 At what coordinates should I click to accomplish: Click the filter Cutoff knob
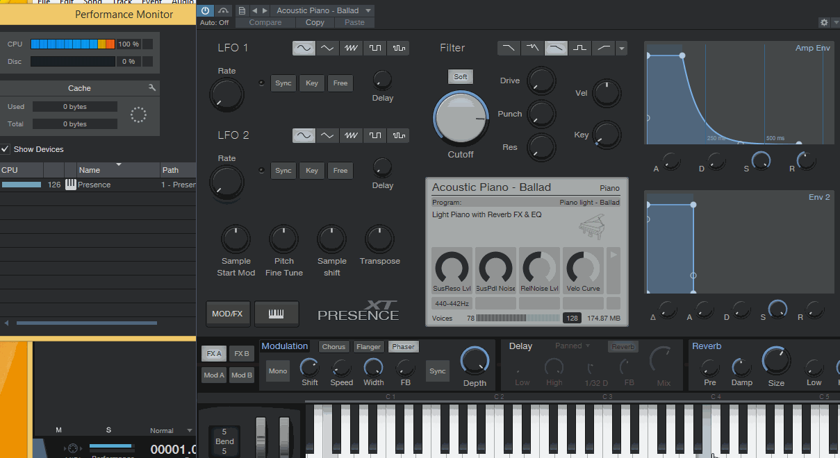coord(461,119)
